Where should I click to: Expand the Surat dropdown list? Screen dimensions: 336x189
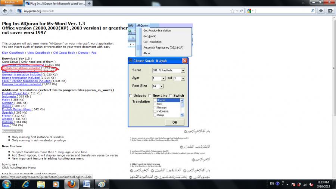tap(183, 70)
